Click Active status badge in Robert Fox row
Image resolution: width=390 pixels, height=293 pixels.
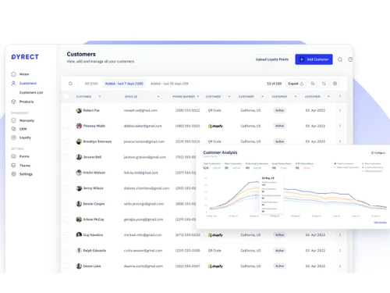pos(279,110)
